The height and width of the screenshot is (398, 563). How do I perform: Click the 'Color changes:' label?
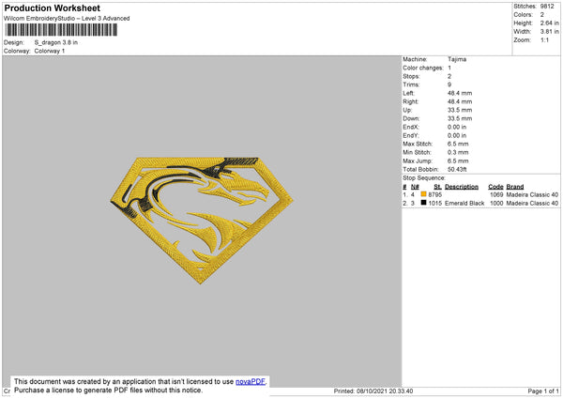coord(423,68)
